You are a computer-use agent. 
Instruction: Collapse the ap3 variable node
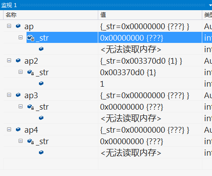(x=9, y=95)
